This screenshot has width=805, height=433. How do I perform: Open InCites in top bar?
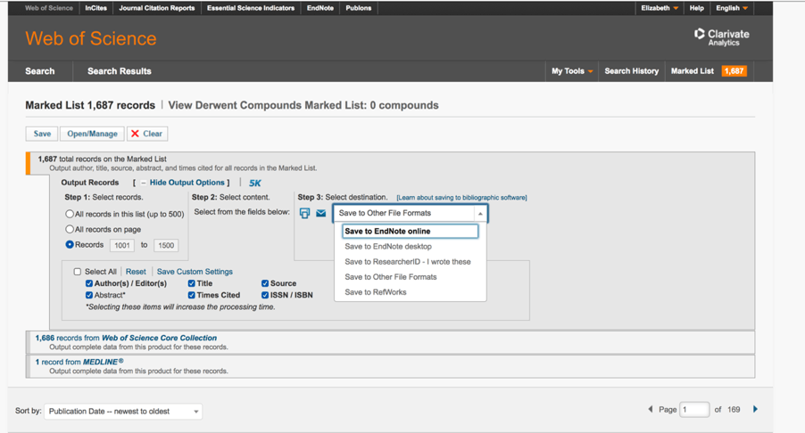[x=96, y=8]
